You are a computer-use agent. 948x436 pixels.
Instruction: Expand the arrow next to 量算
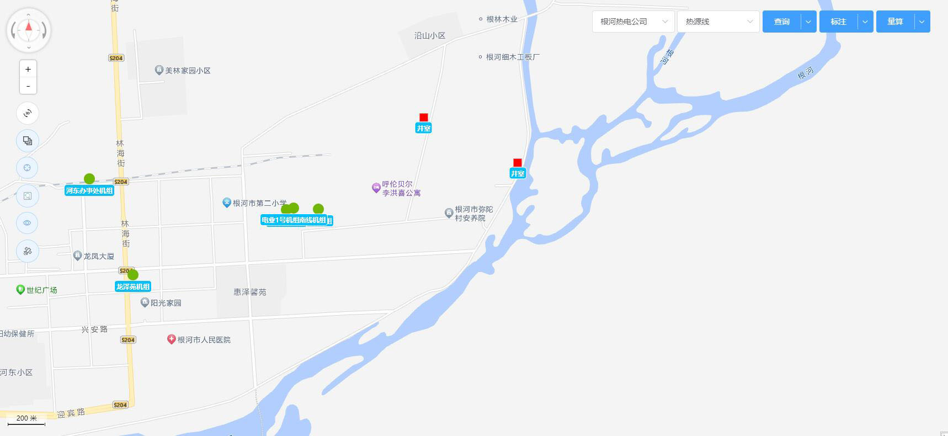[x=922, y=22]
